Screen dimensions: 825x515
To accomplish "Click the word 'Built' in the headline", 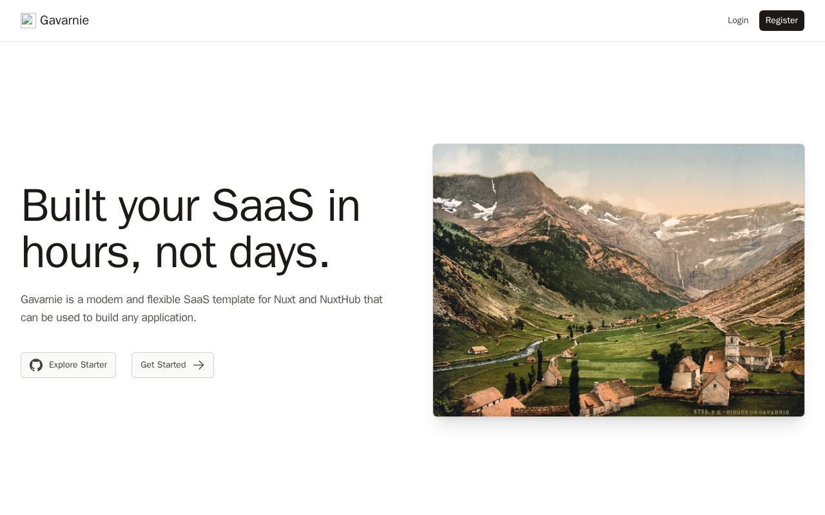I will 64,206.
